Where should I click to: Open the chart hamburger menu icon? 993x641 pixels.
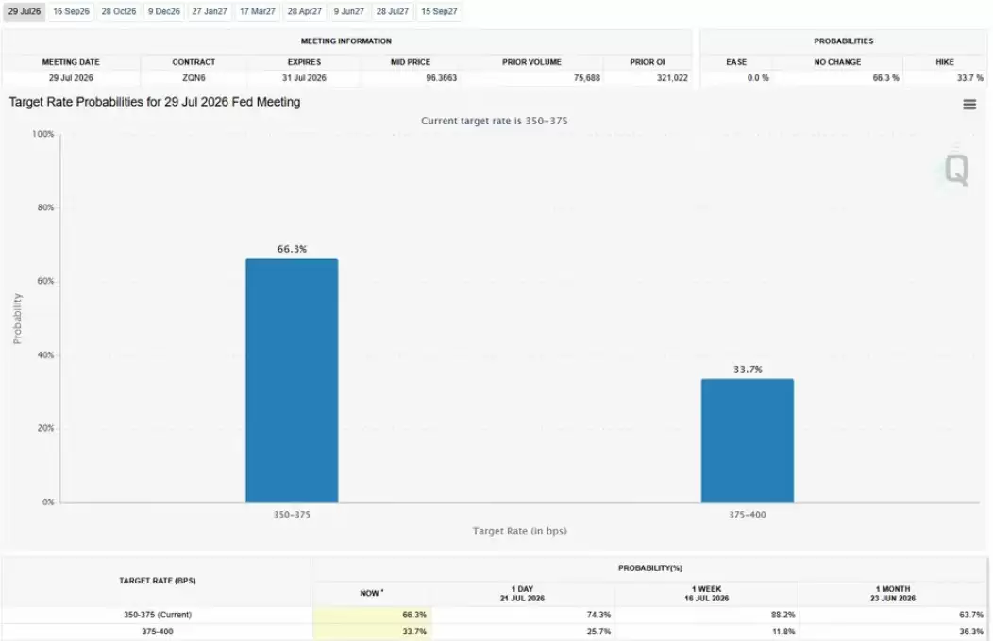[969, 105]
